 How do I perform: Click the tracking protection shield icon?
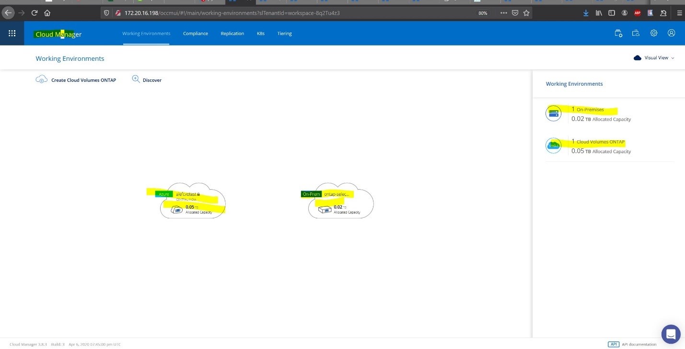(106, 13)
